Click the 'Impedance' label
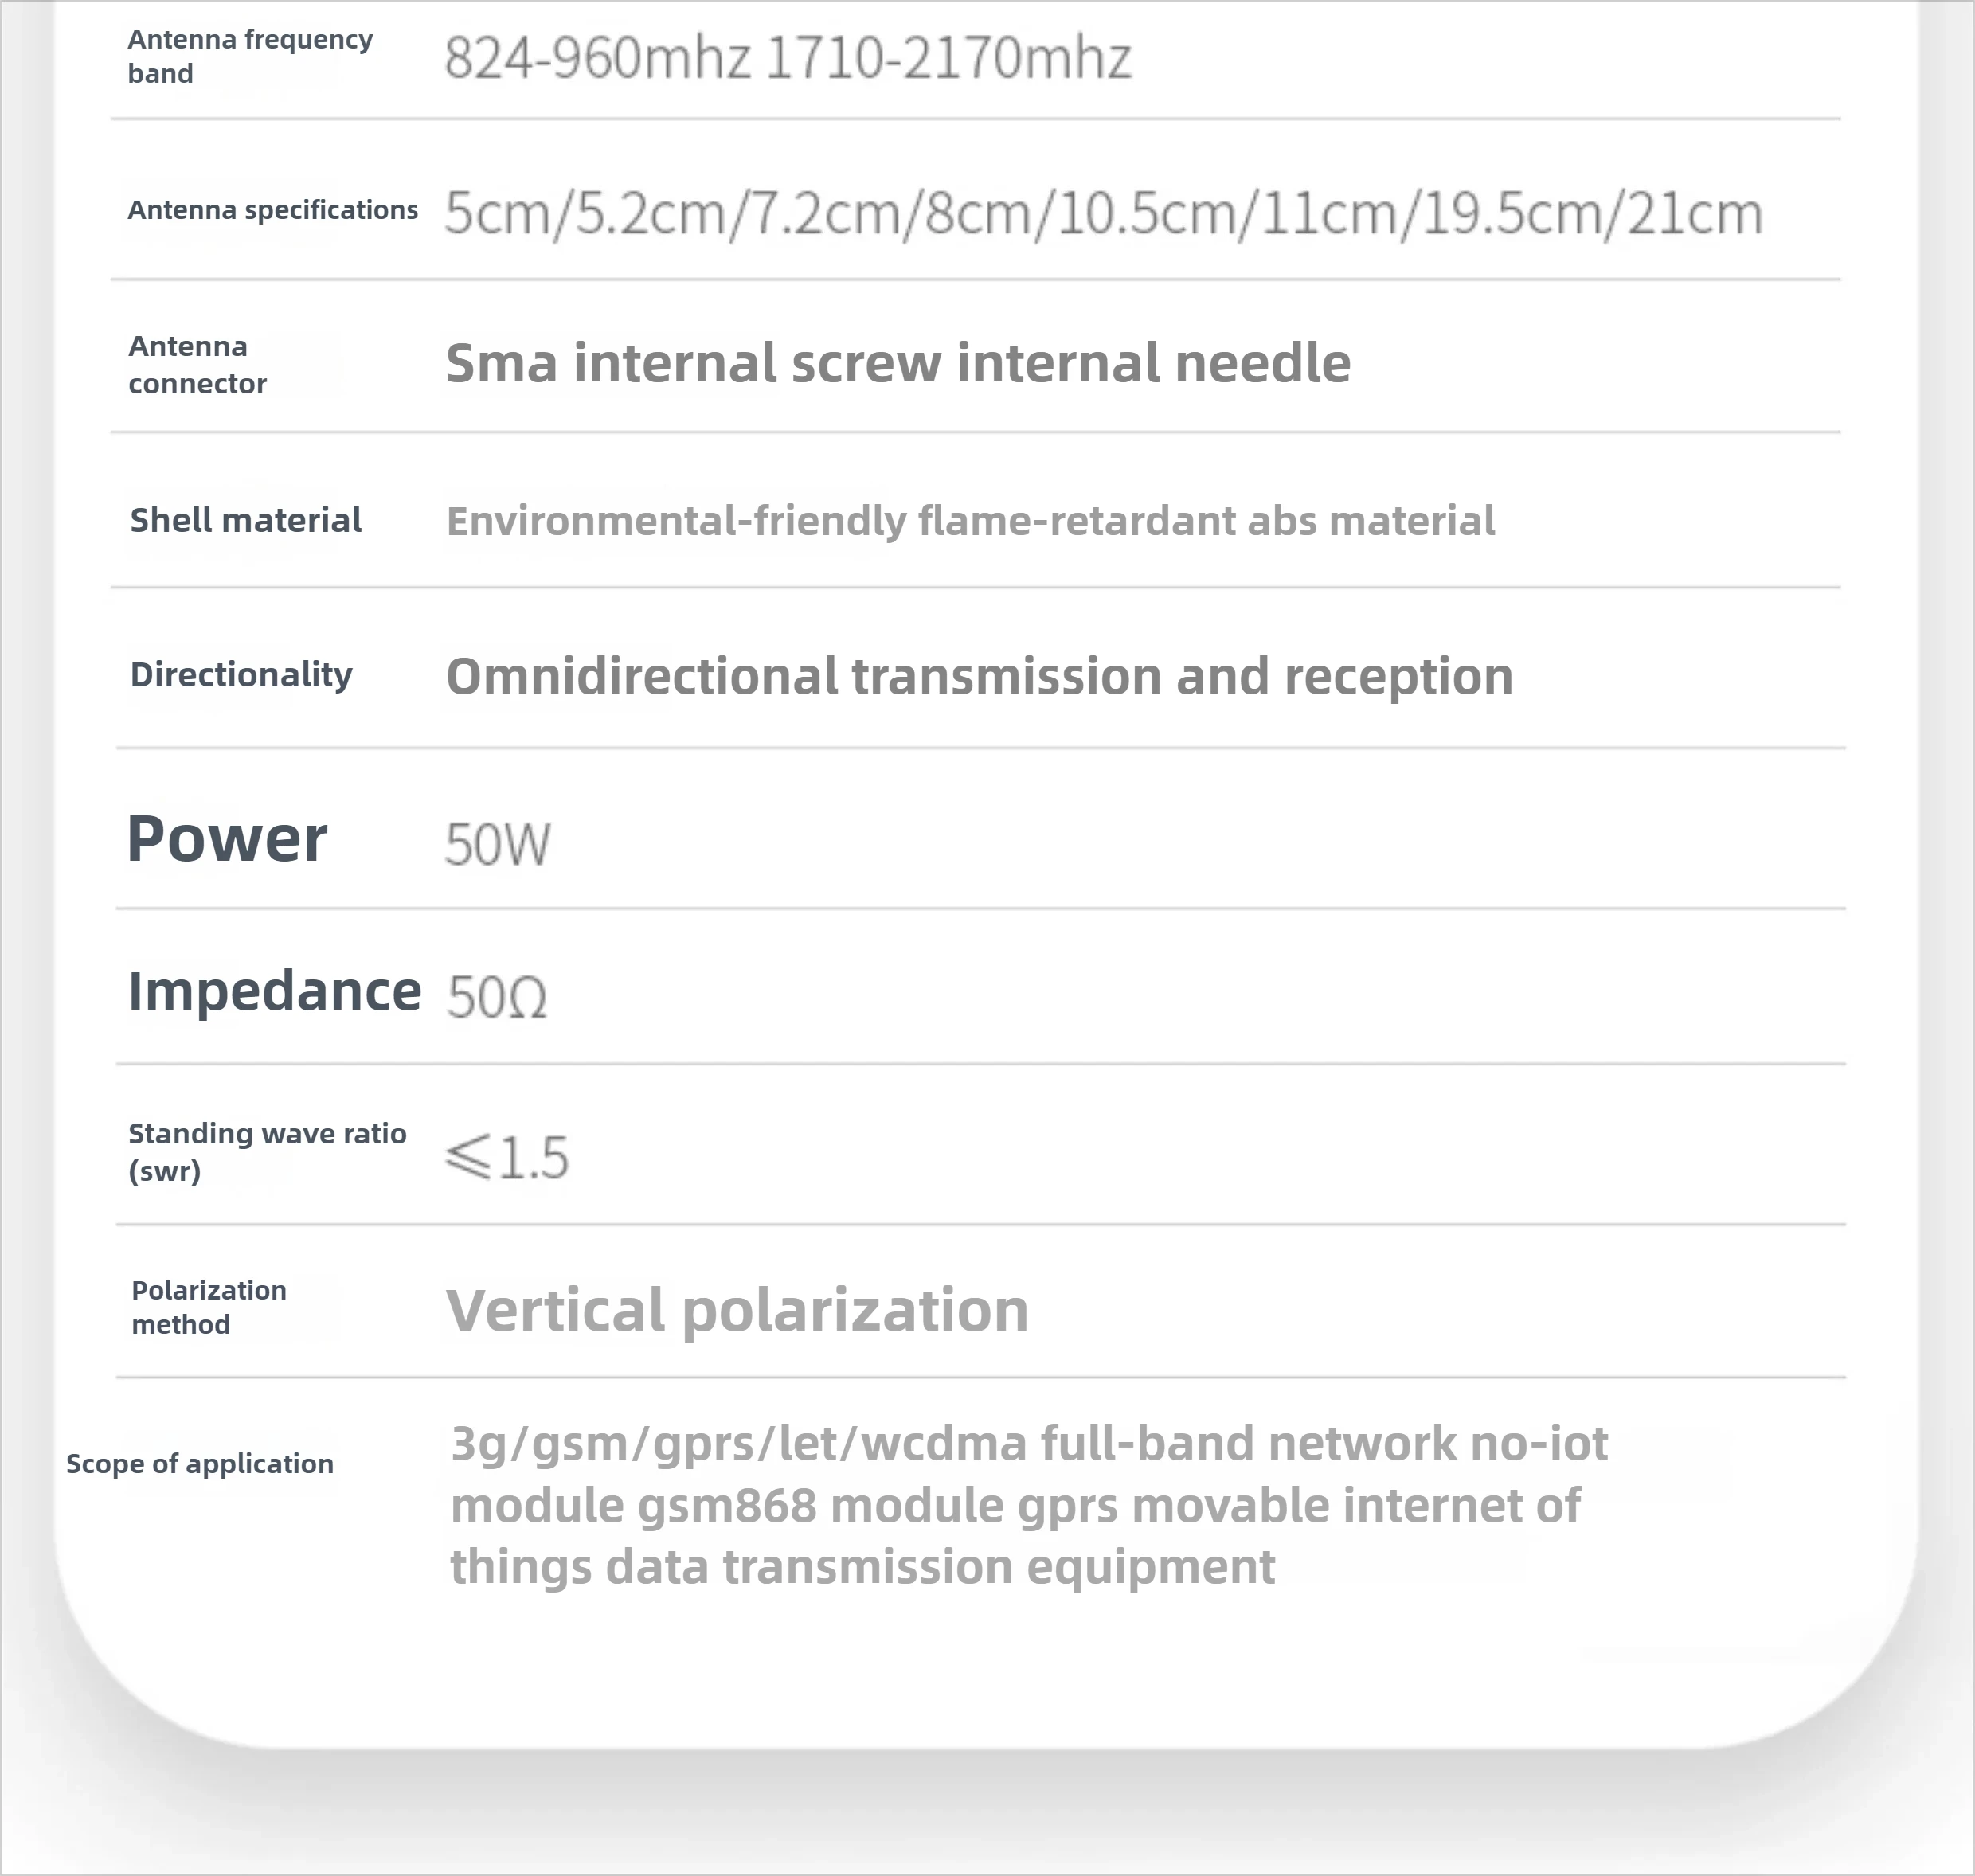 274,991
